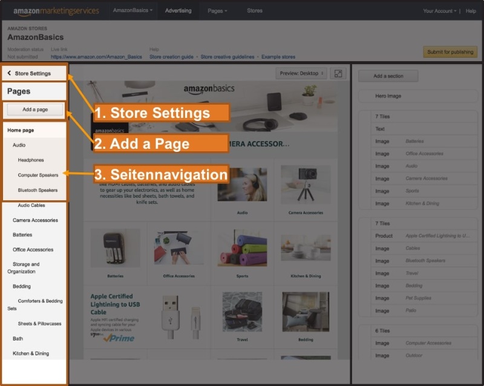Open the Pages dropdown menu

pyautogui.click(x=218, y=11)
